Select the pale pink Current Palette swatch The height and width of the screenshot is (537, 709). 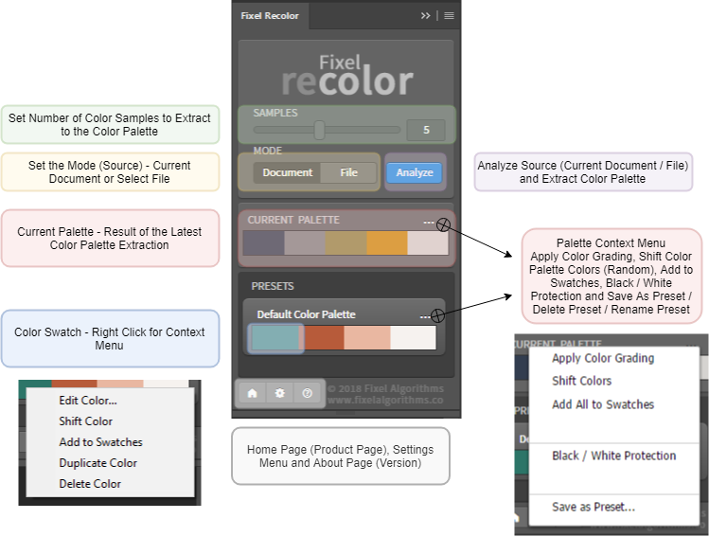(x=428, y=243)
